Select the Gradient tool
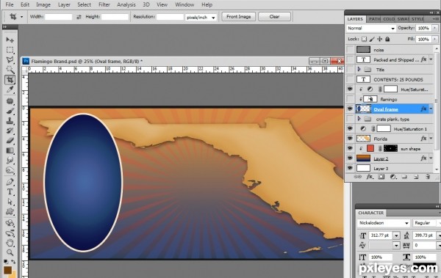441x278 pixels. [x=10, y=150]
